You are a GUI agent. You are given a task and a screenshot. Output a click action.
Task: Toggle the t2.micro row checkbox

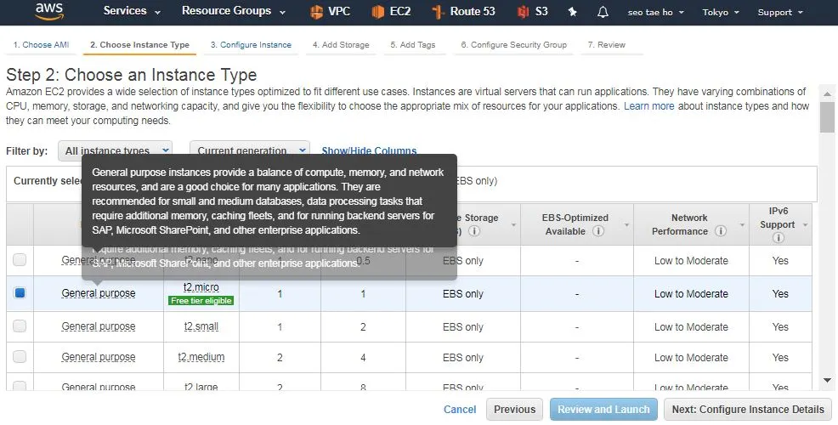click(20, 292)
